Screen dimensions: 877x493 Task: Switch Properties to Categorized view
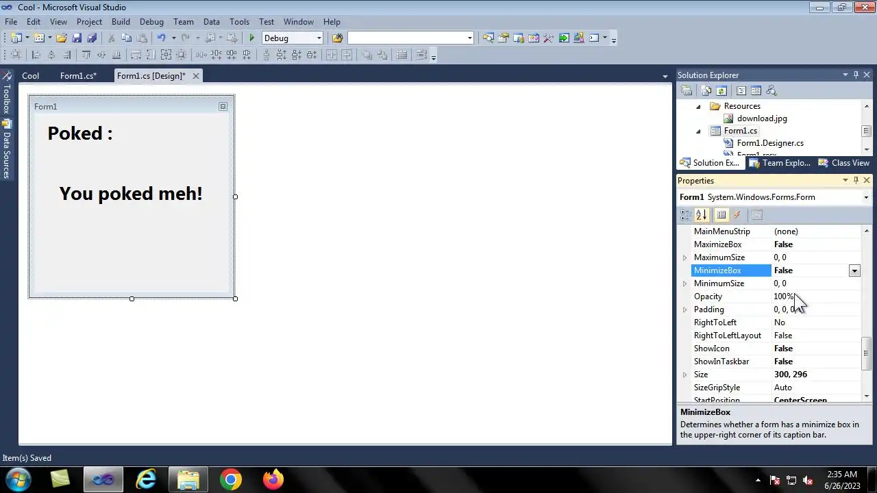point(686,215)
